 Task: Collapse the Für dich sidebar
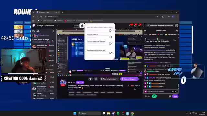[x=53, y=31]
